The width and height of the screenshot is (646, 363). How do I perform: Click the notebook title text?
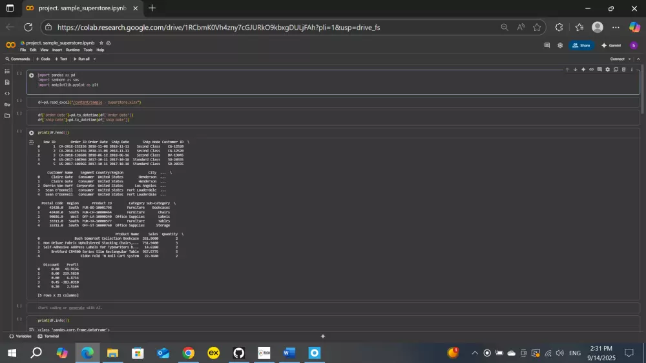click(60, 43)
